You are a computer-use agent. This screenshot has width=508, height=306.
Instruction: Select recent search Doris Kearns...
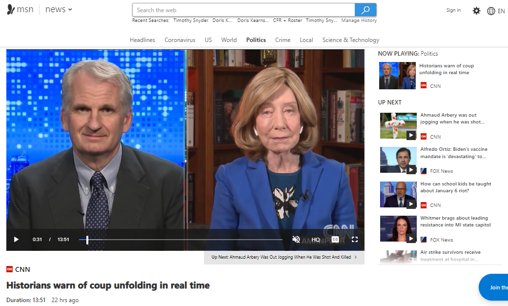pyautogui.click(x=253, y=20)
